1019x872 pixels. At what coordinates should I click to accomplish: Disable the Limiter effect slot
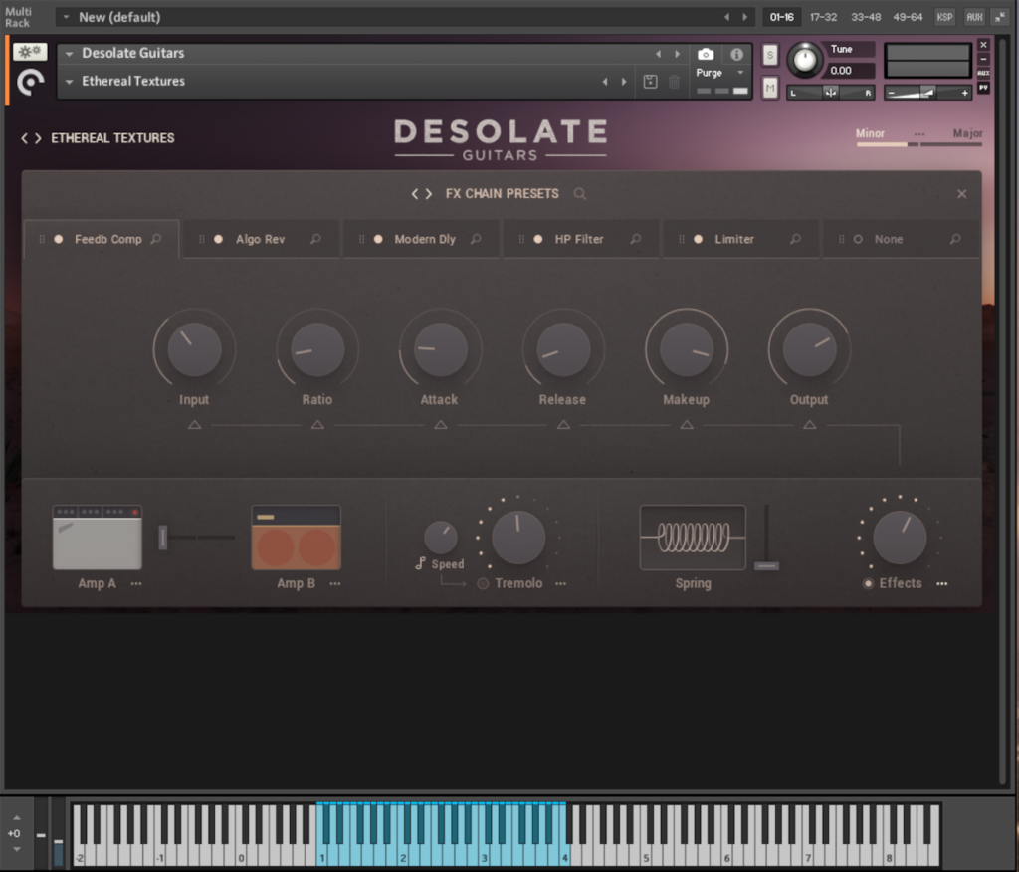(x=698, y=239)
